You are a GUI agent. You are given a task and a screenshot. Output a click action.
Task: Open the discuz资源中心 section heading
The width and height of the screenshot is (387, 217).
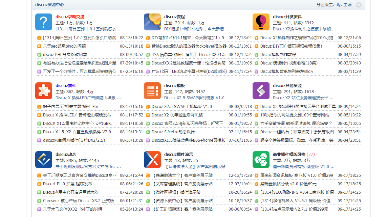pos(50,5)
